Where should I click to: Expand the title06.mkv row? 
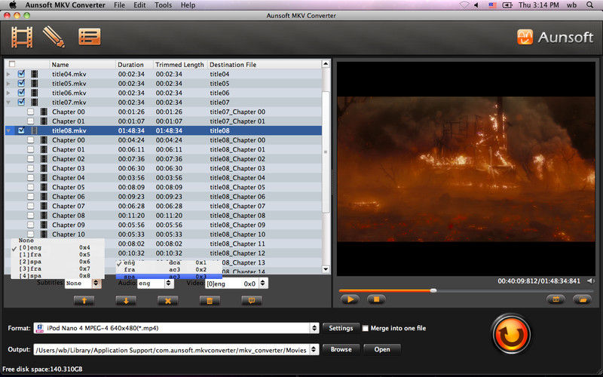pos(8,93)
